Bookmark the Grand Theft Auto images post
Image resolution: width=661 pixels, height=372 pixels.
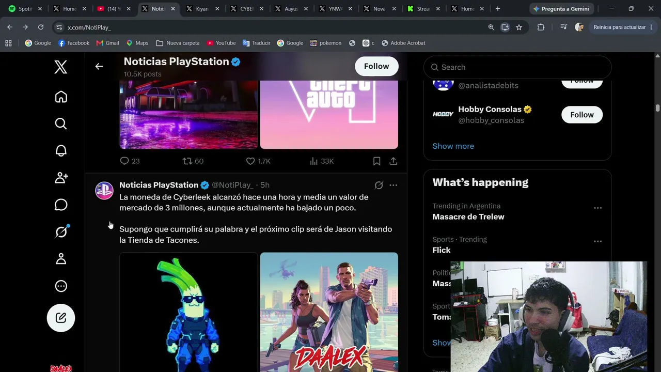point(377,161)
